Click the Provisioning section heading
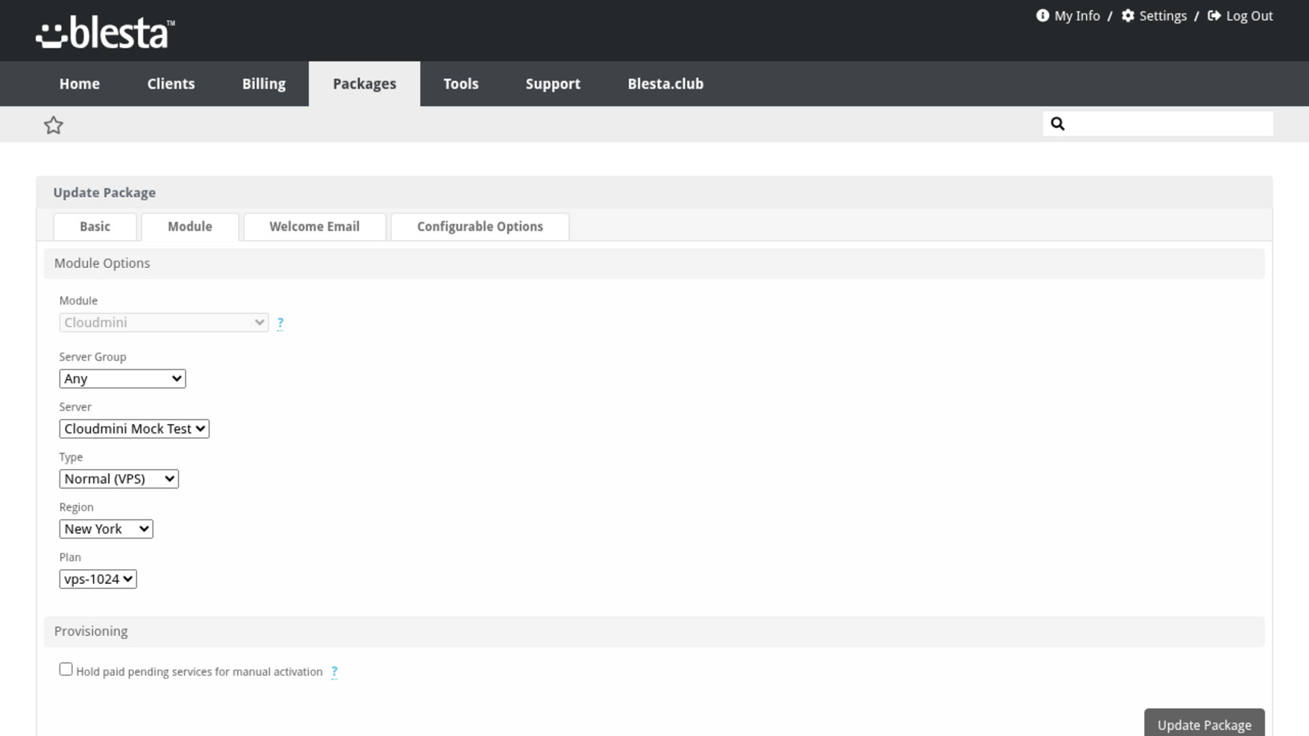 click(91, 632)
